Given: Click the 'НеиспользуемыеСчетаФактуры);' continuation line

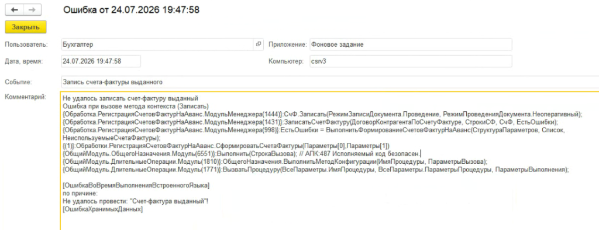Looking at the screenshot, I should coord(112,138).
